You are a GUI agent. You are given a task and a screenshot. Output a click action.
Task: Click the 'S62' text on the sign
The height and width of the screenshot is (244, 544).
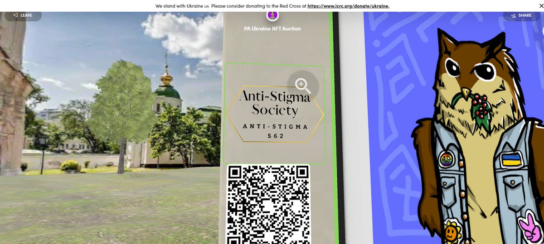pyautogui.click(x=276, y=136)
